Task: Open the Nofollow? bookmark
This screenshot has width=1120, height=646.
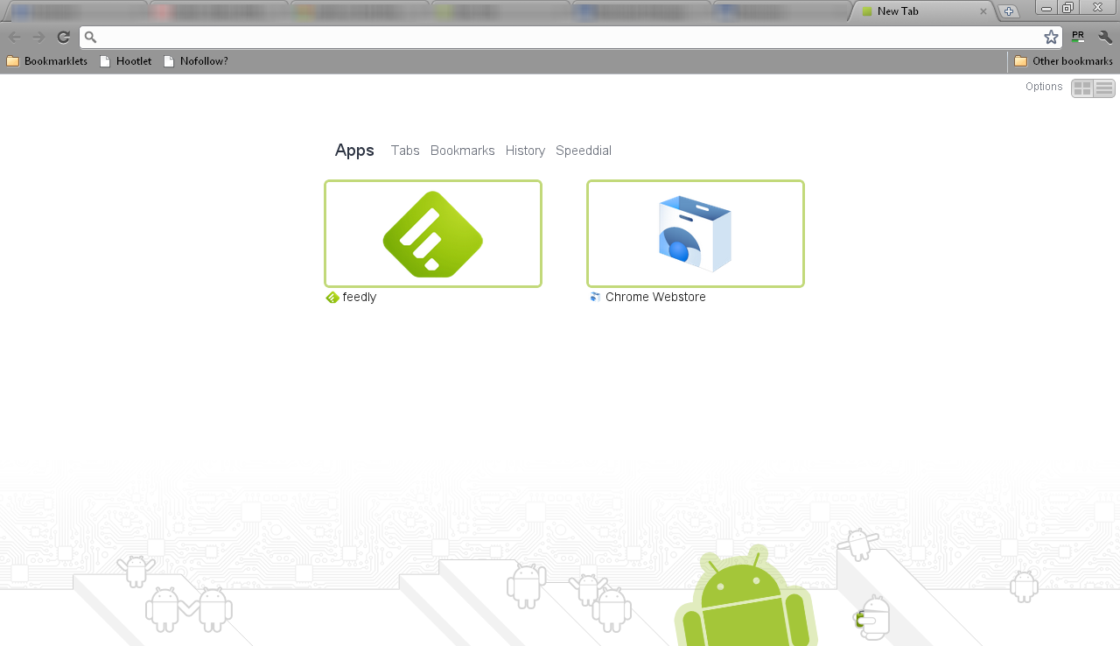Action: (x=195, y=61)
